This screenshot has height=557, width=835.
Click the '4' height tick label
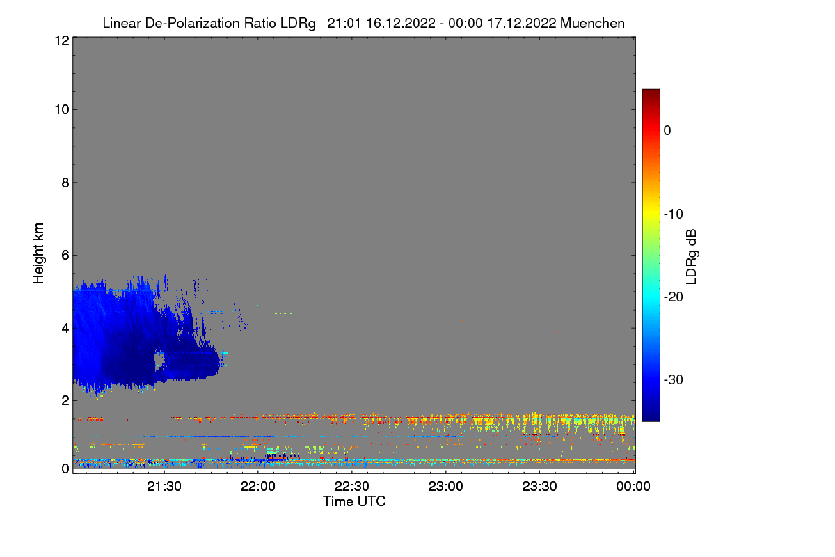[x=65, y=327]
